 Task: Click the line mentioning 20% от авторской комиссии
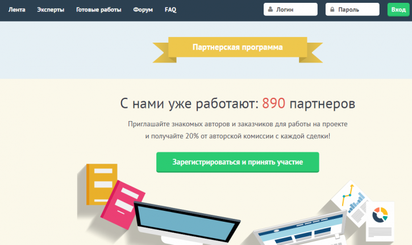pyautogui.click(x=238, y=136)
